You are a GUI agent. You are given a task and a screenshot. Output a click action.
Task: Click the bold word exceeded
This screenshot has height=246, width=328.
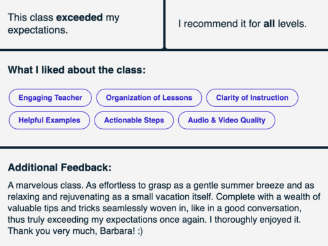click(x=79, y=17)
